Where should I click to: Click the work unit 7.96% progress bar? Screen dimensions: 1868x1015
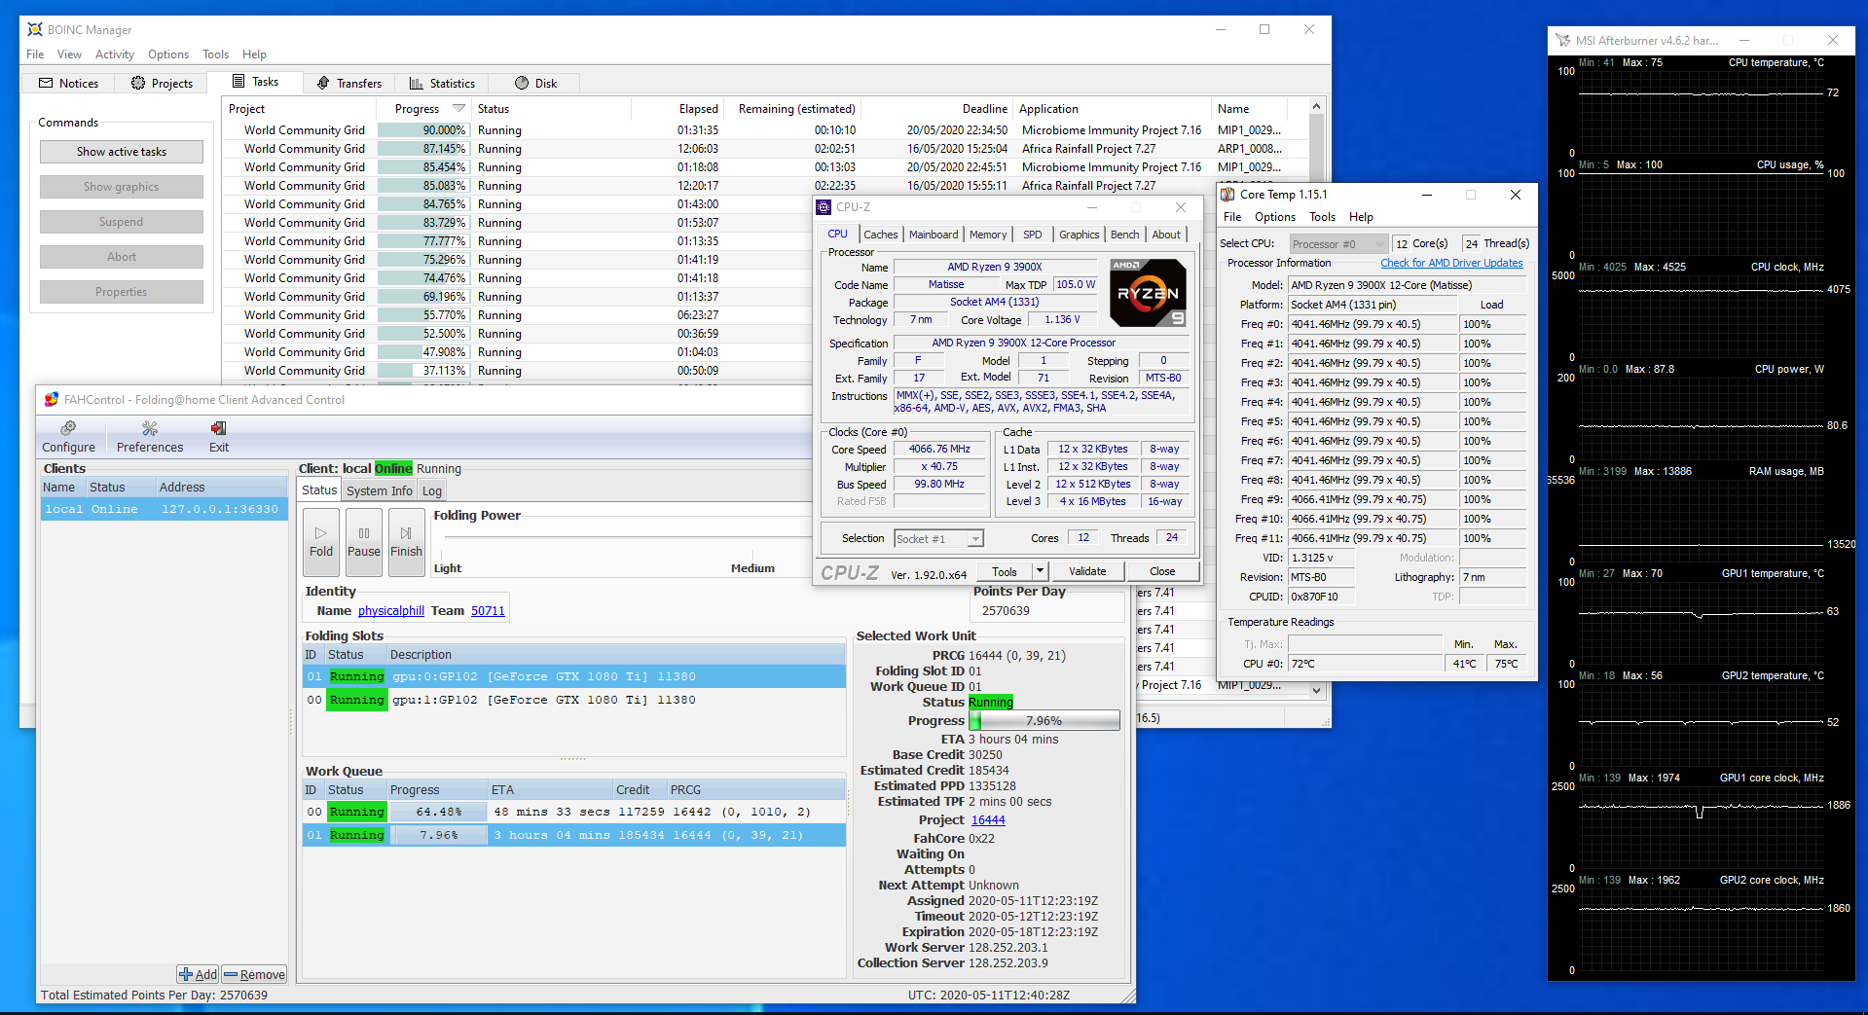pos(1044,720)
